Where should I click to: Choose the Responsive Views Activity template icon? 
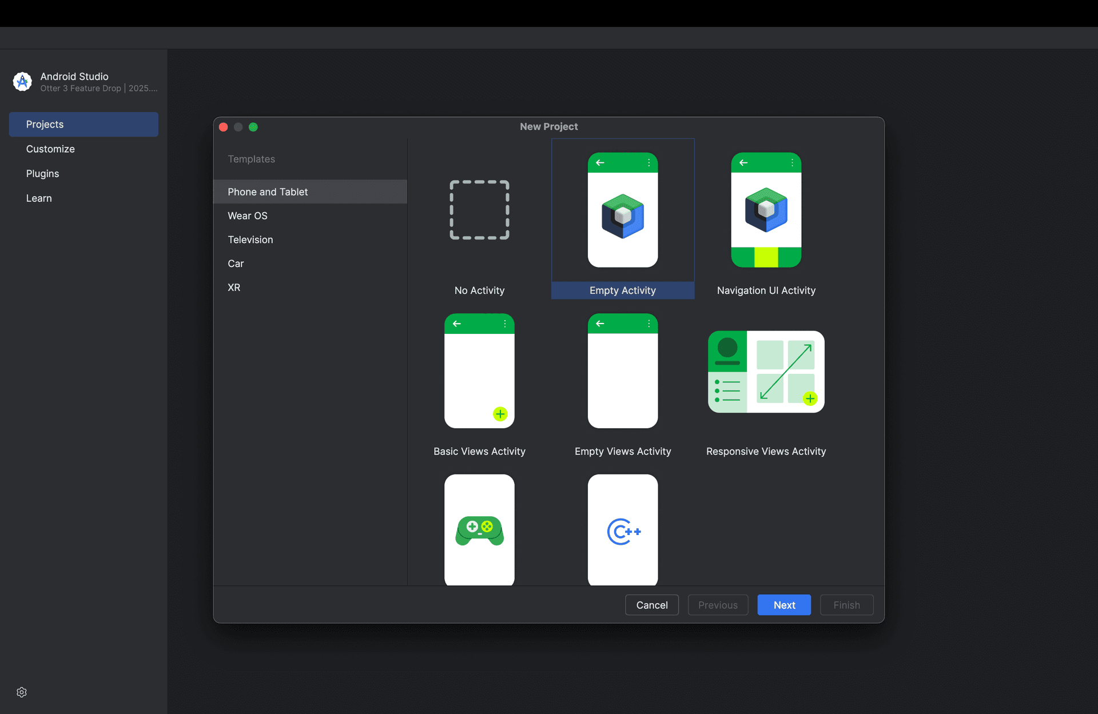click(766, 372)
